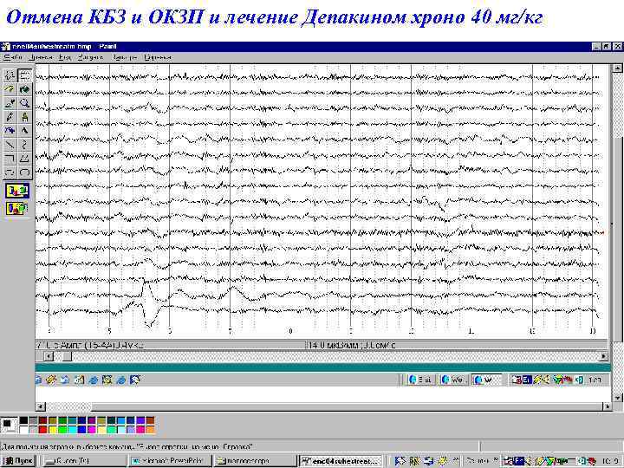Pick the lime green color swatch
The width and height of the screenshot is (624, 468).
pos(62,429)
